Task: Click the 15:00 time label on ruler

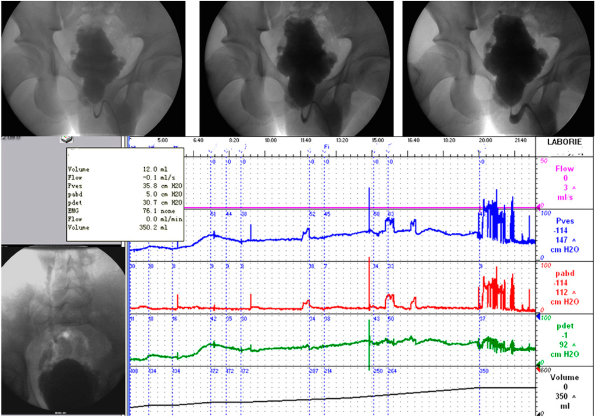Action: tap(377, 140)
